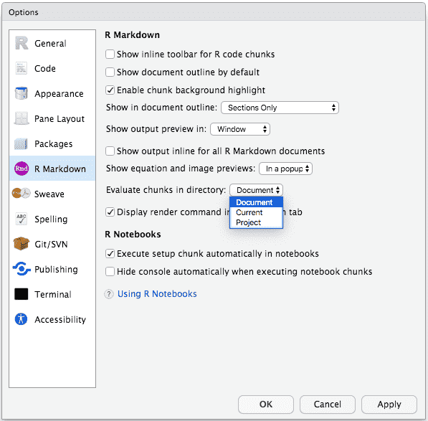Open Terminal settings
This screenshot has height=421, width=428.
pos(52,294)
